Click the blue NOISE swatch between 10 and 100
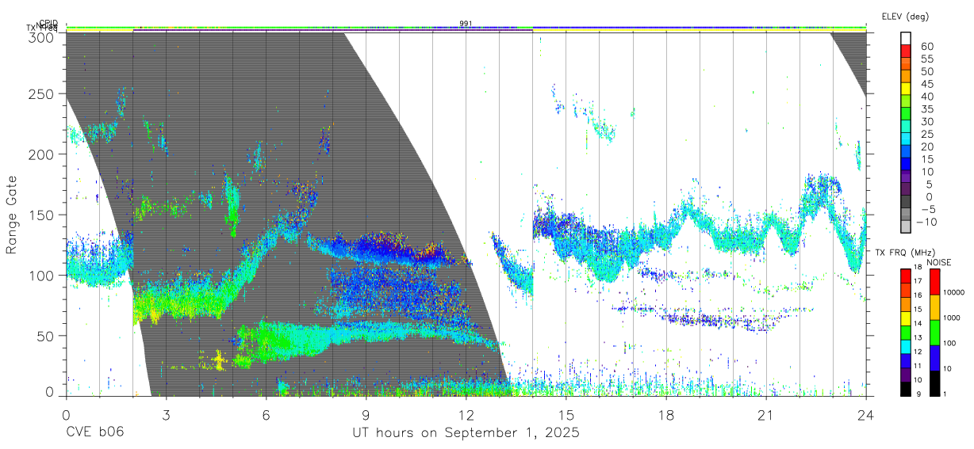 pyautogui.click(x=934, y=357)
